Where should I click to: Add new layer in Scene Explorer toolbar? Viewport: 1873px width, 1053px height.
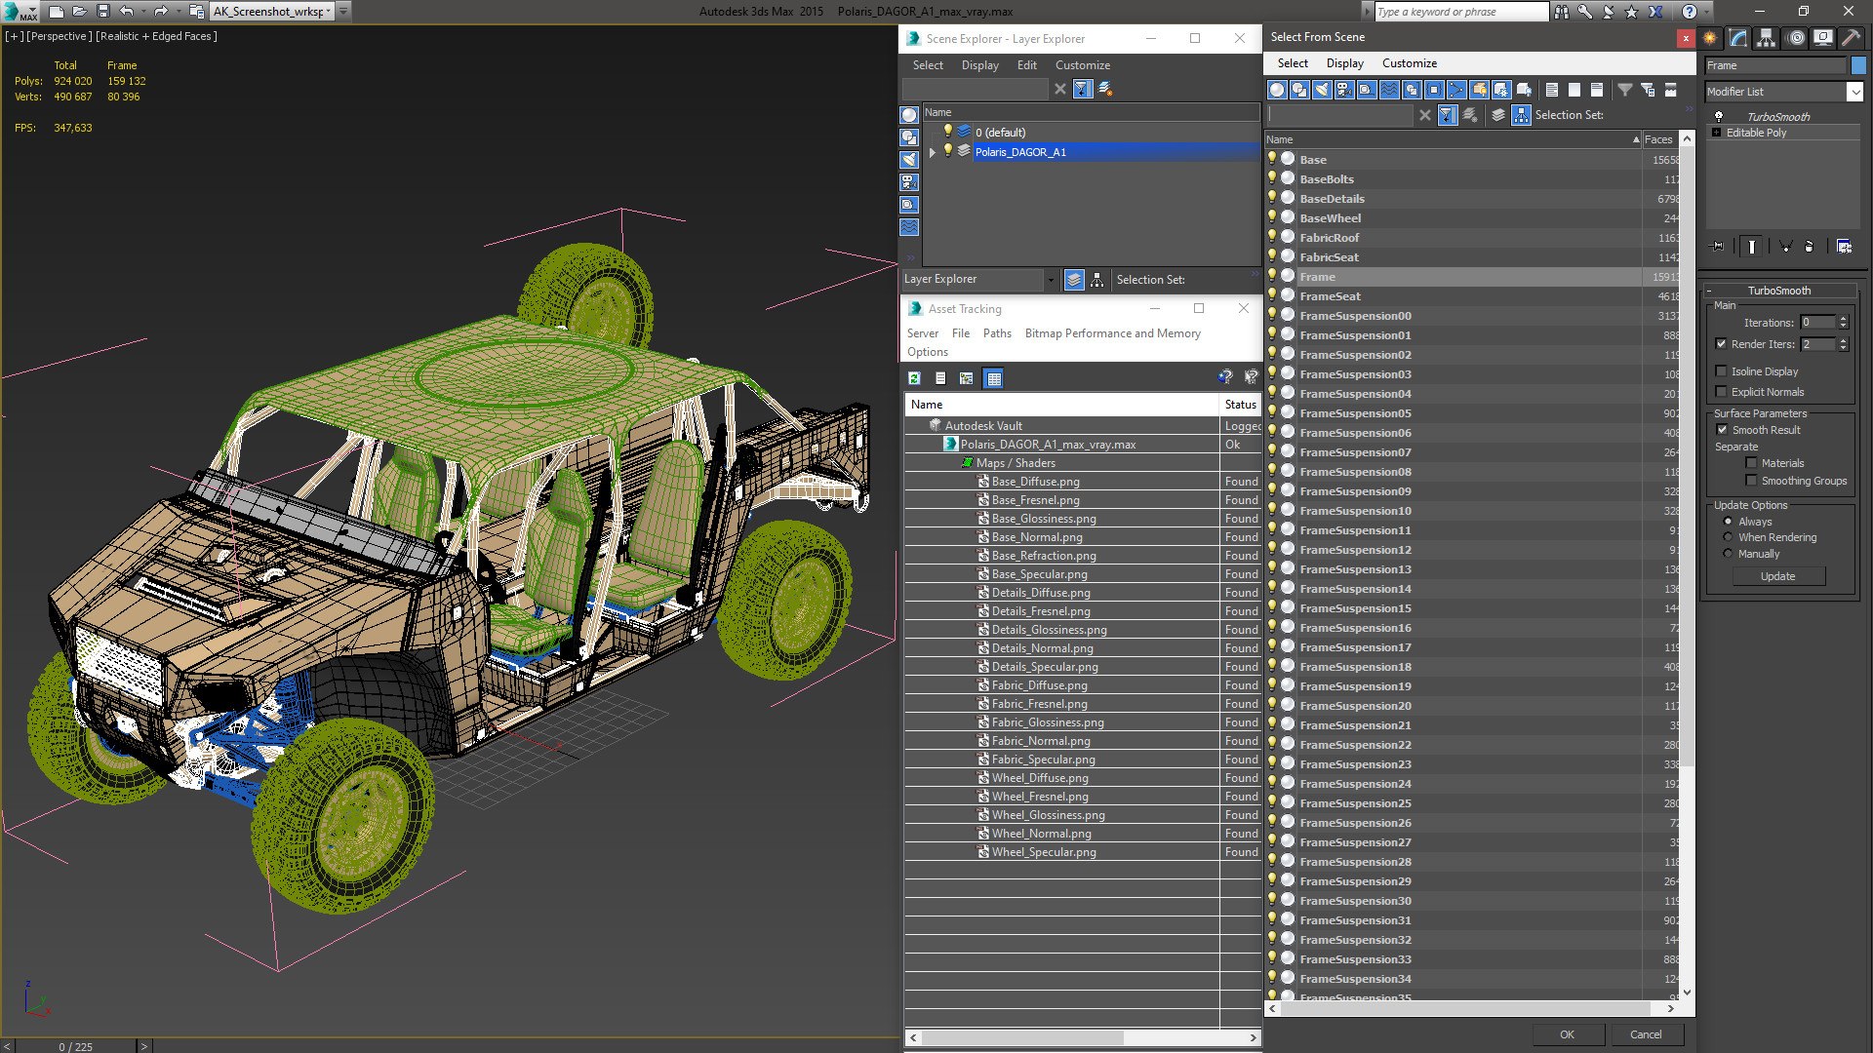click(x=1105, y=89)
